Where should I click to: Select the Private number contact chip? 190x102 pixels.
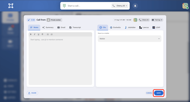point(54,20)
